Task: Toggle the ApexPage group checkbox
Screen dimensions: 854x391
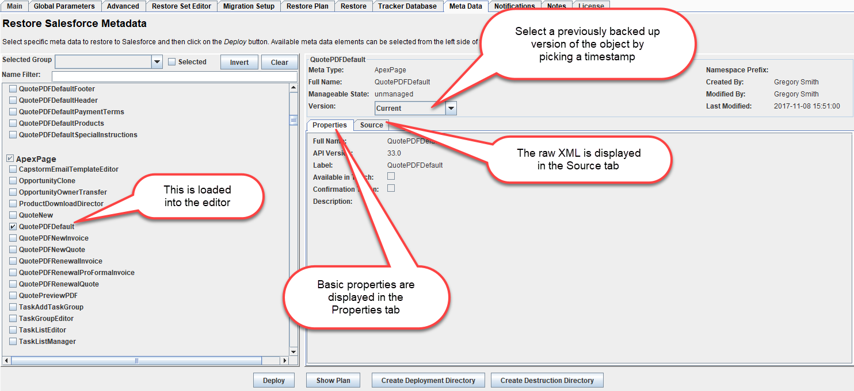Action: tap(10, 158)
